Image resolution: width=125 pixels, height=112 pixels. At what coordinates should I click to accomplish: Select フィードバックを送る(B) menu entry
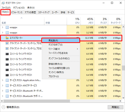[61, 53]
